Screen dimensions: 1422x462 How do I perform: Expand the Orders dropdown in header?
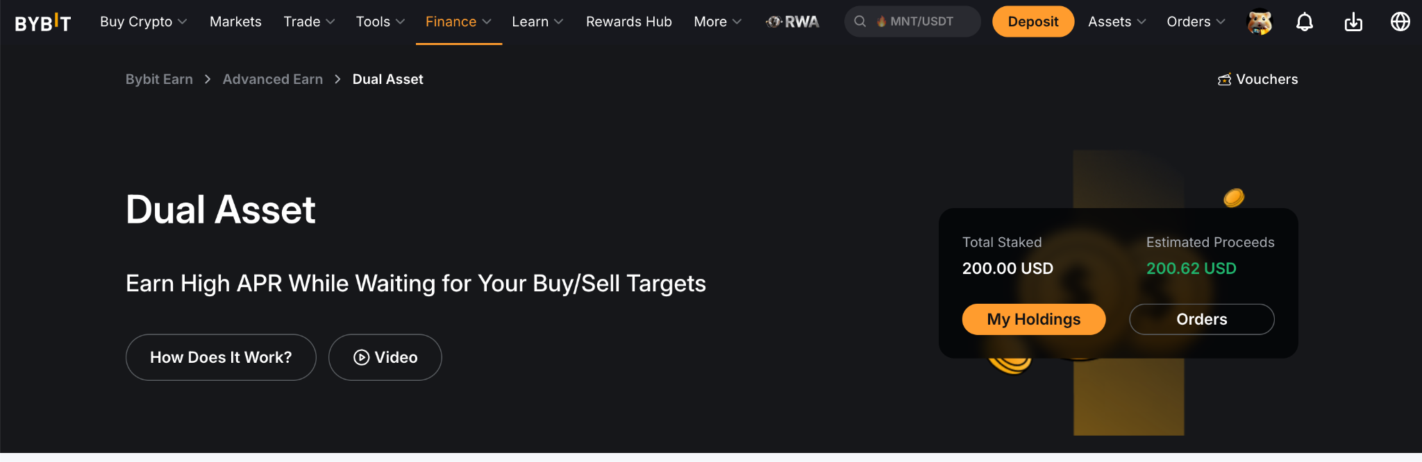pos(1196,22)
